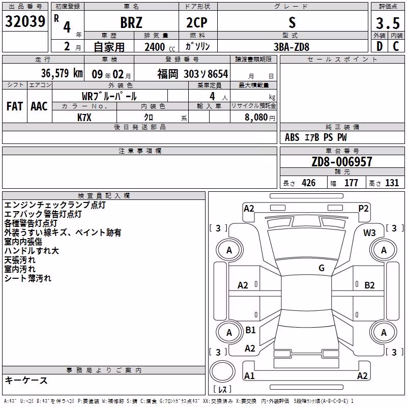Viewport: 407px width, 407px height.
Task: Click the seating capacity 4 人
Action: click(218, 97)
